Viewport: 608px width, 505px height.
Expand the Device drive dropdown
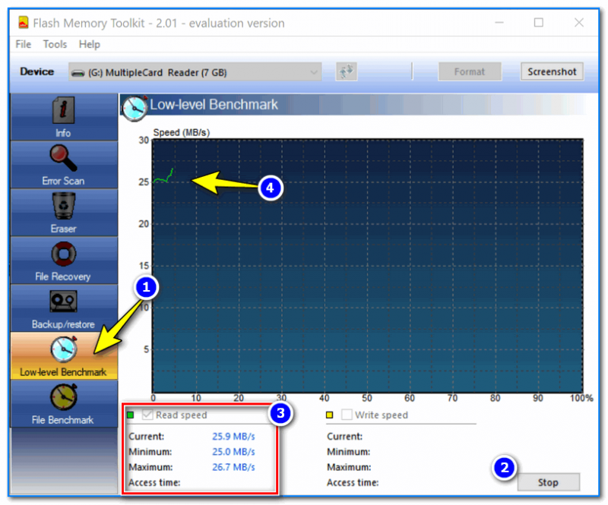[x=195, y=72]
